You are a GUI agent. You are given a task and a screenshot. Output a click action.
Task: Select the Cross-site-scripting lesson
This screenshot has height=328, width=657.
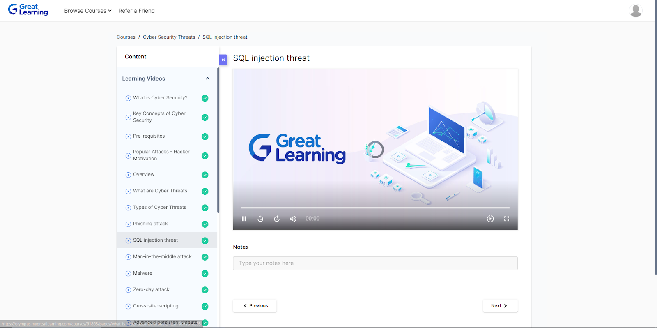(x=156, y=306)
